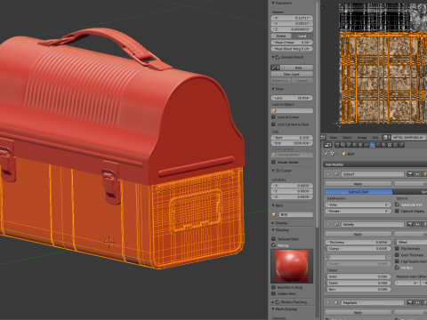This screenshot has width=427, height=320.
Task: Open the View menu in UV editor
Action: (x=334, y=138)
